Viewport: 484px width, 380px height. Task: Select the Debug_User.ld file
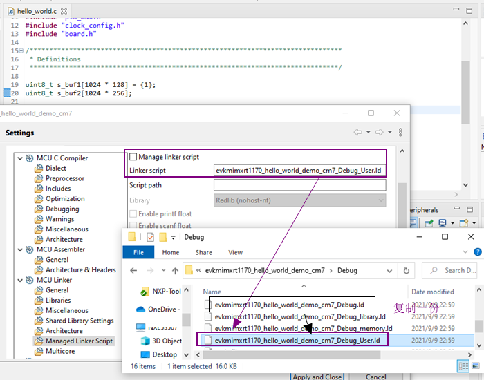click(x=297, y=340)
